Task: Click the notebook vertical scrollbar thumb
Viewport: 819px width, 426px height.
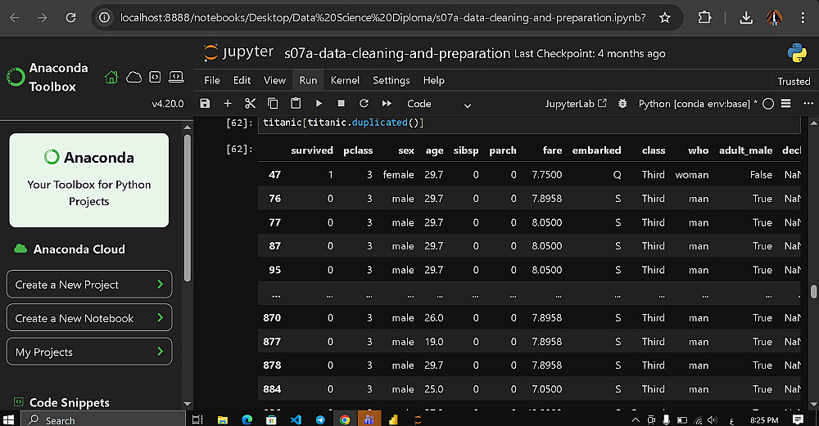Action: coord(813,292)
